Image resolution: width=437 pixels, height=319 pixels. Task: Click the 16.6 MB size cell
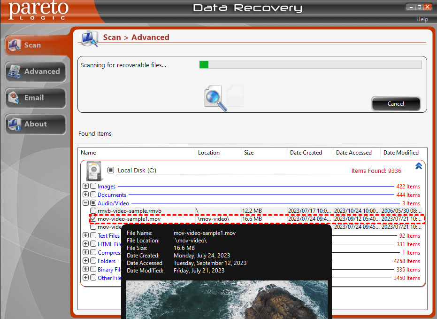252,219
